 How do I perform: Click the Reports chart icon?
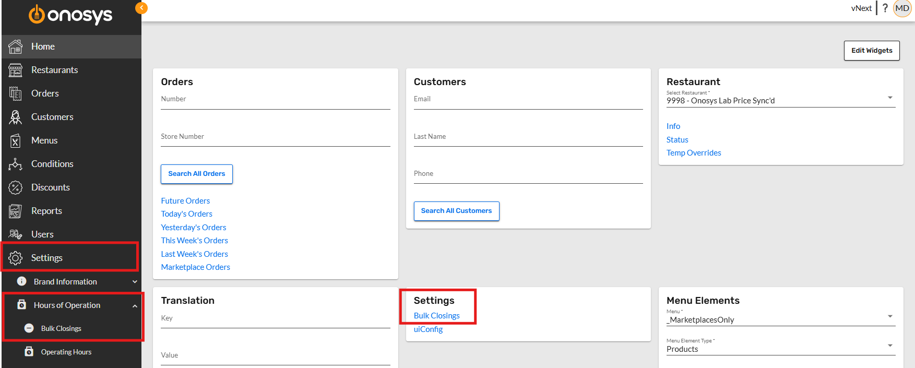coord(15,211)
